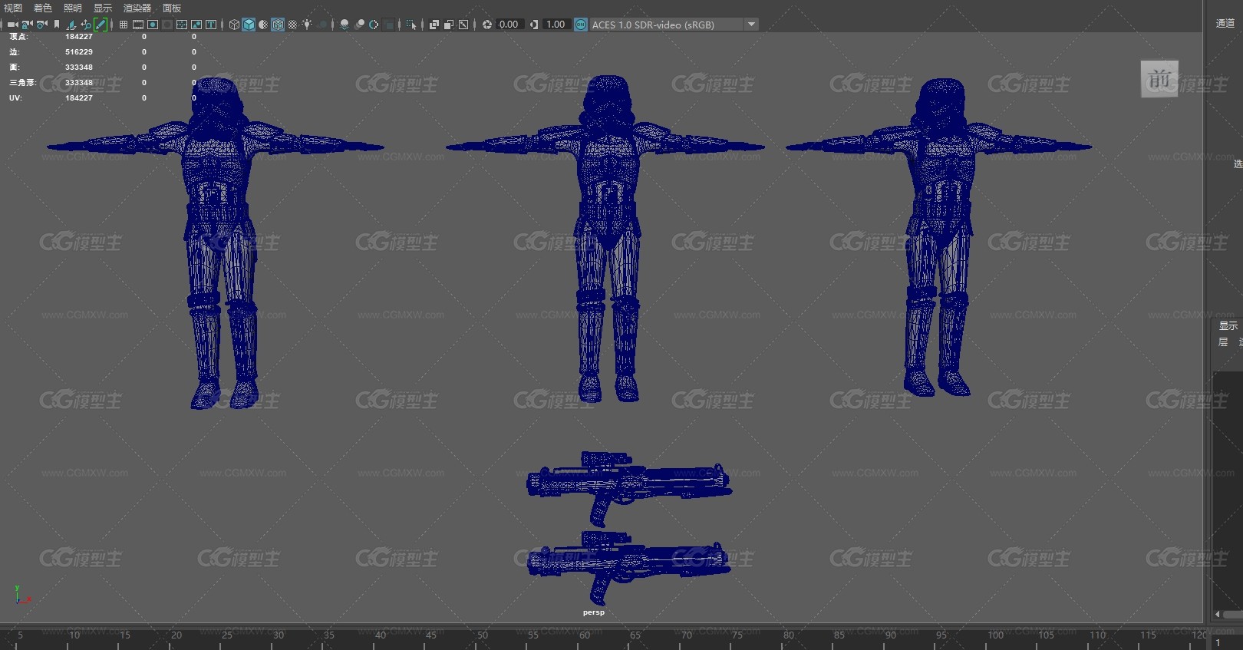Toggle 2D Pan/Zoom icon
The width and height of the screenshot is (1243, 650).
[86, 25]
